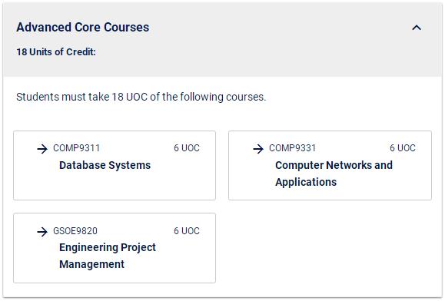This screenshot has height=301, width=445.
Task: Select the GSOE9820 course code
Action: (x=75, y=231)
